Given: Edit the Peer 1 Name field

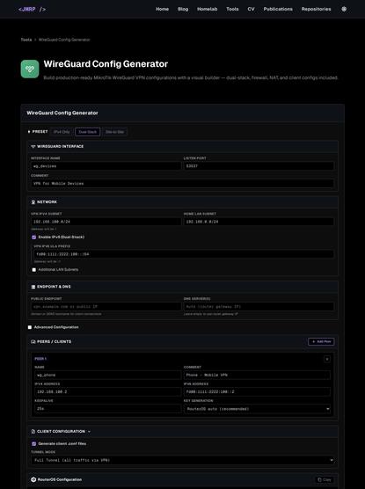Looking at the screenshot, I should point(108,376).
